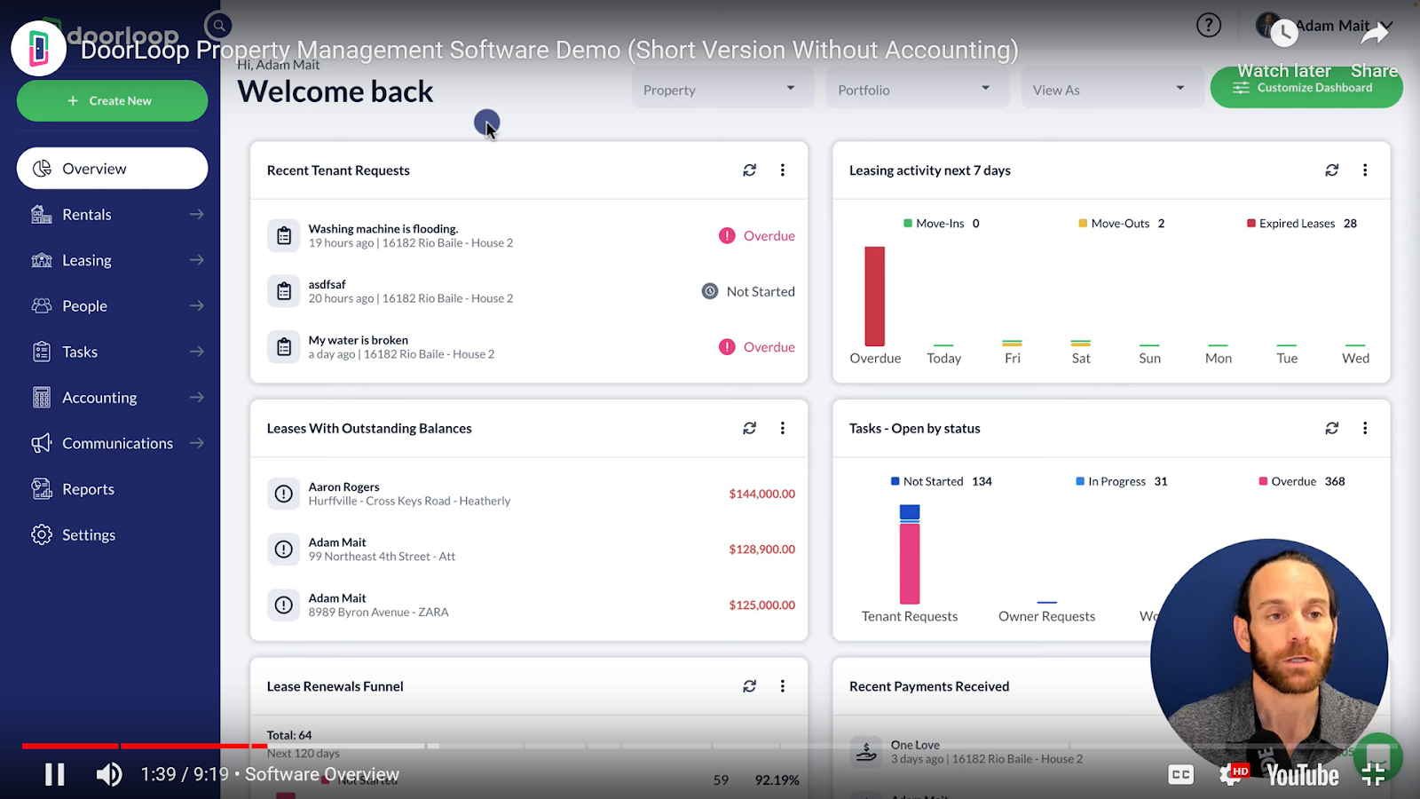The width and height of the screenshot is (1420, 799).
Task: Open the Washing machine is flooding request
Action: pos(383,229)
